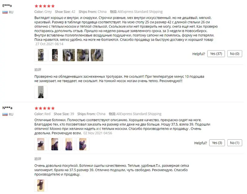Open first photo in E***o's review
The image size is (247, 194).
(41, 55)
